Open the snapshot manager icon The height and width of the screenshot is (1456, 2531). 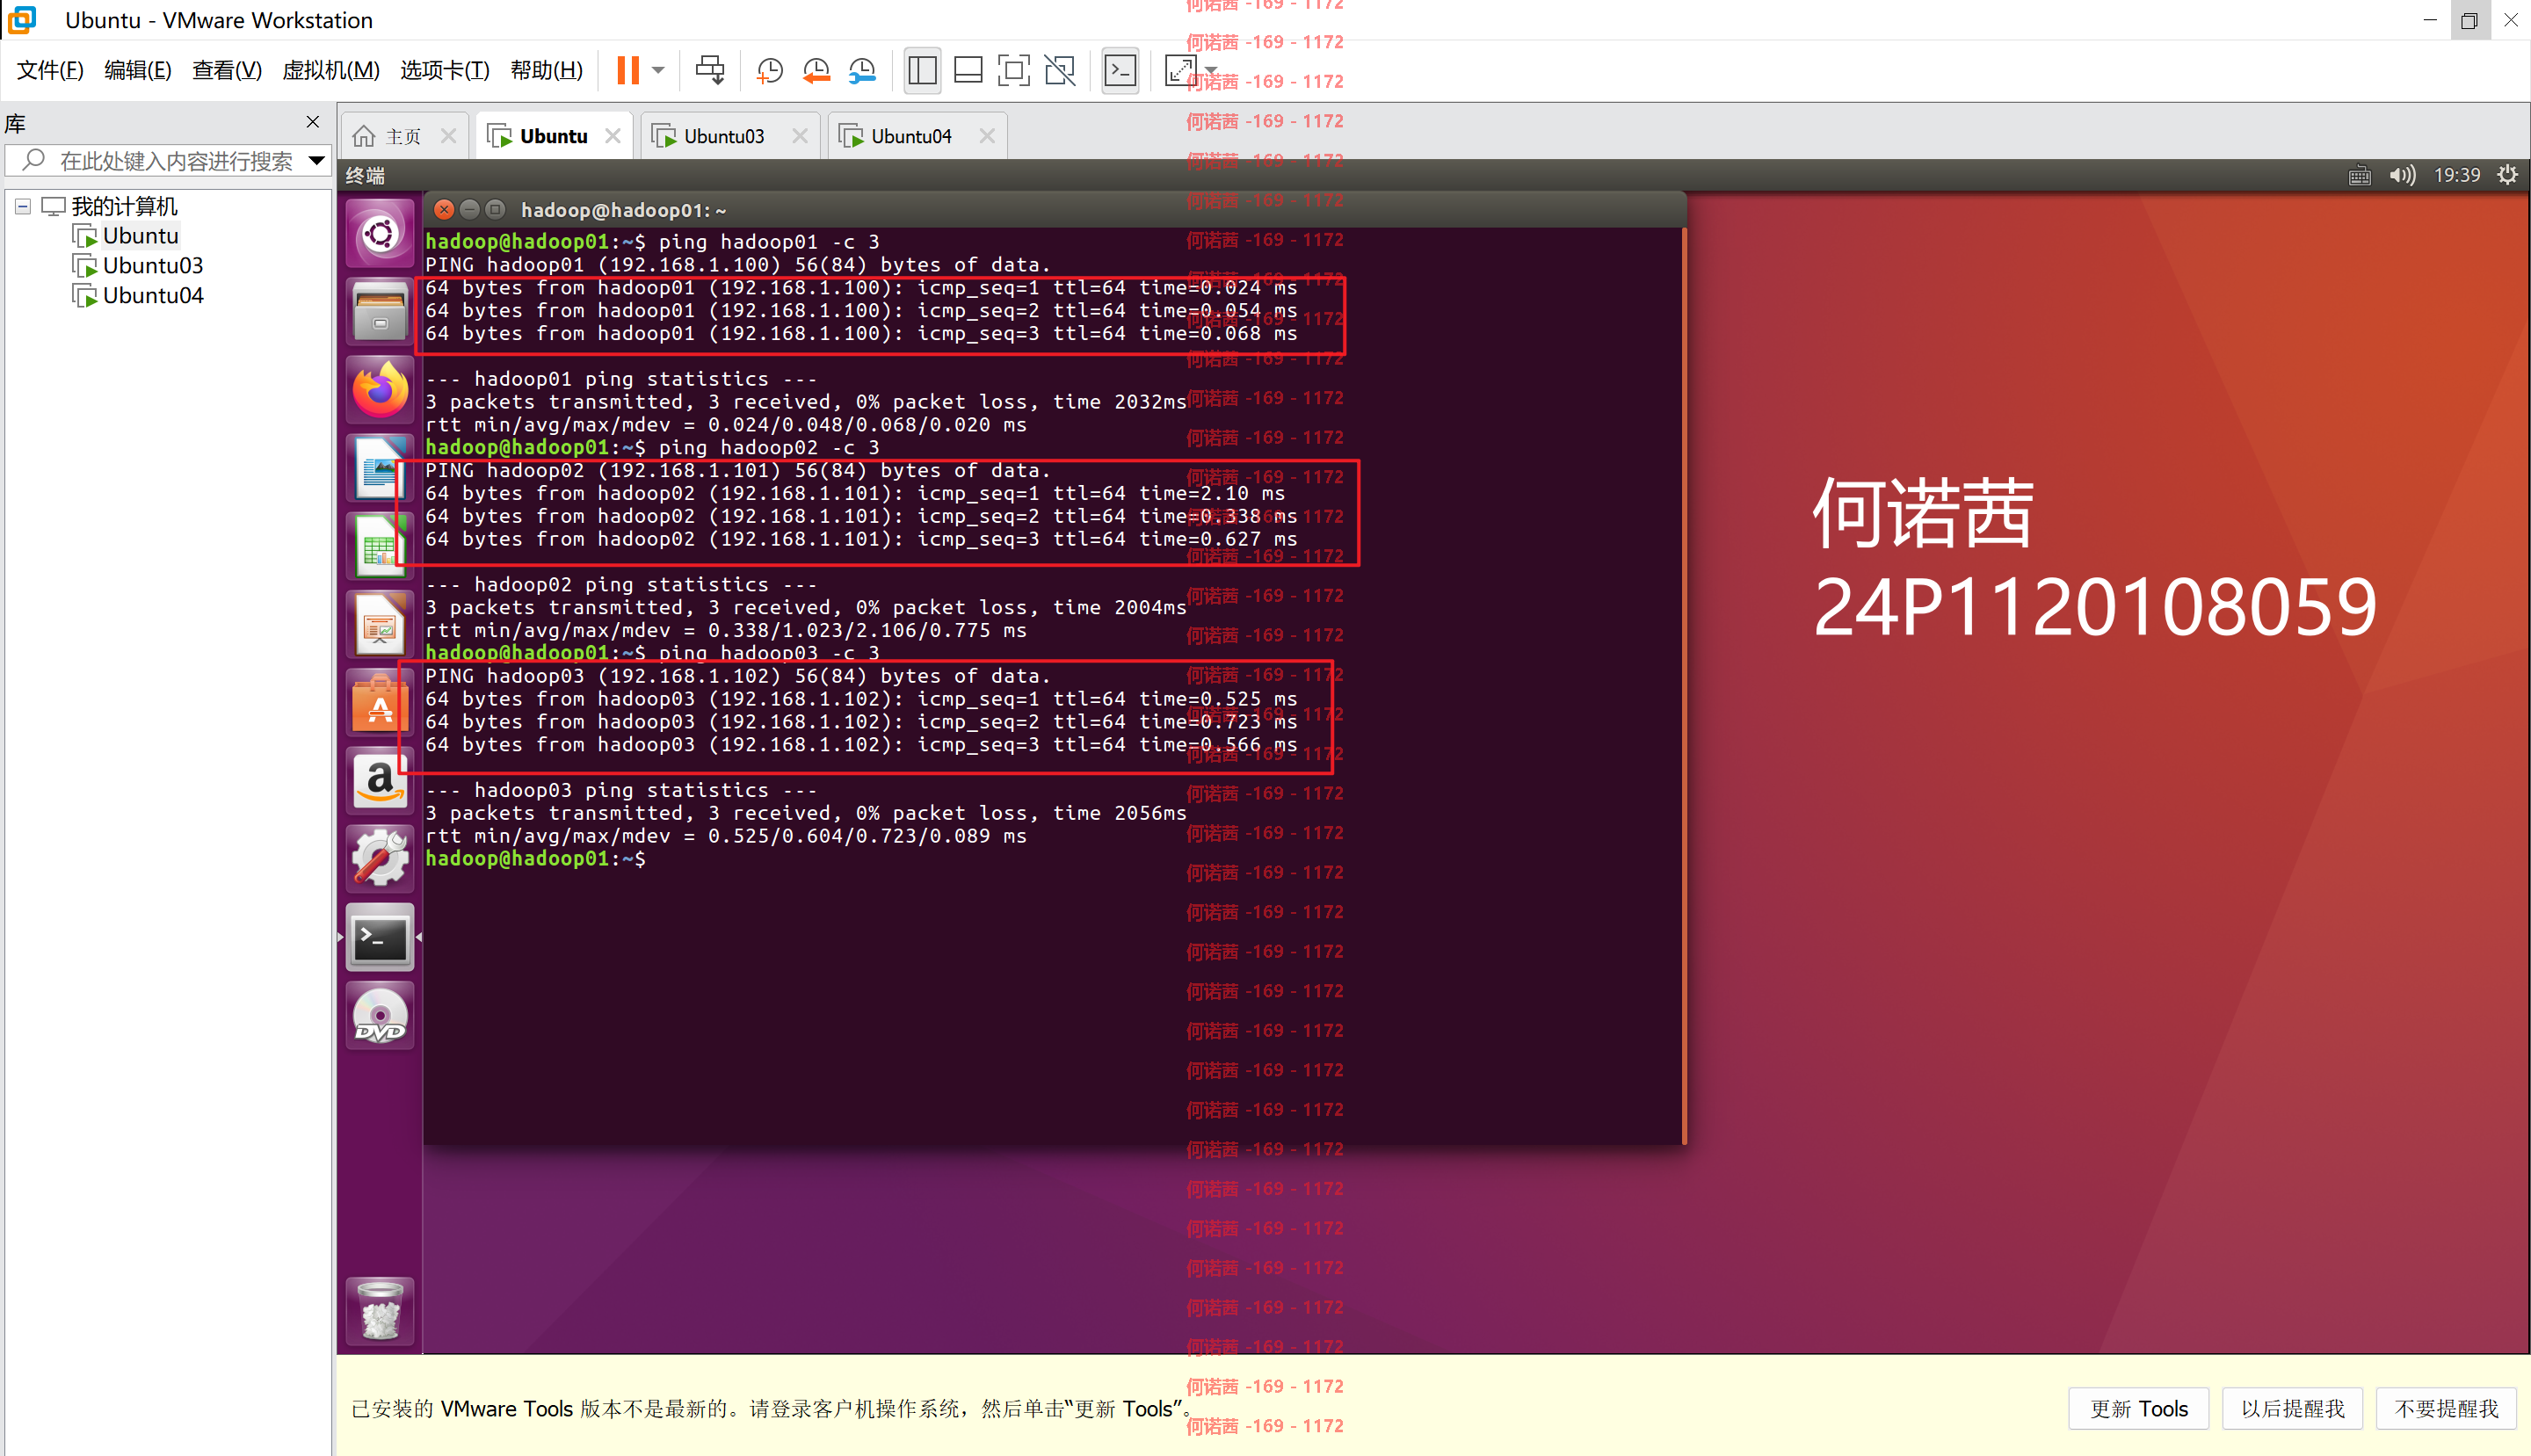[x=862, y=70]
